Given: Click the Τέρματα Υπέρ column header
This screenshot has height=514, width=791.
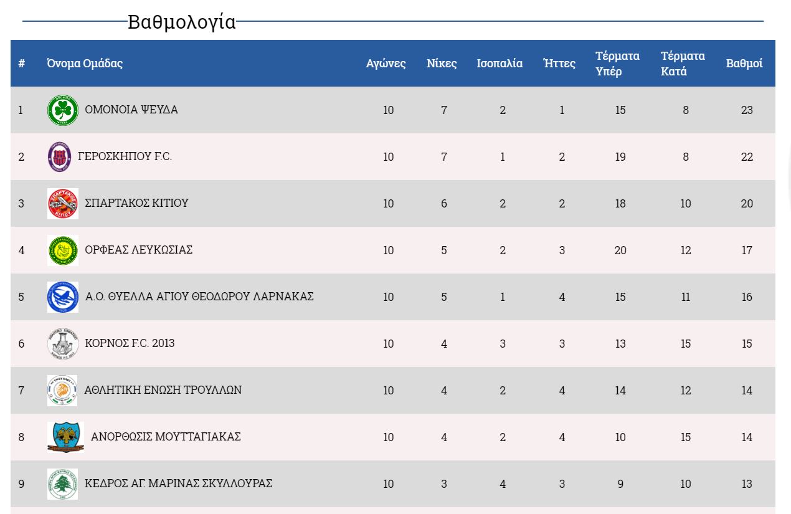Looking at the screenshot, I should (x=617, y=64).
